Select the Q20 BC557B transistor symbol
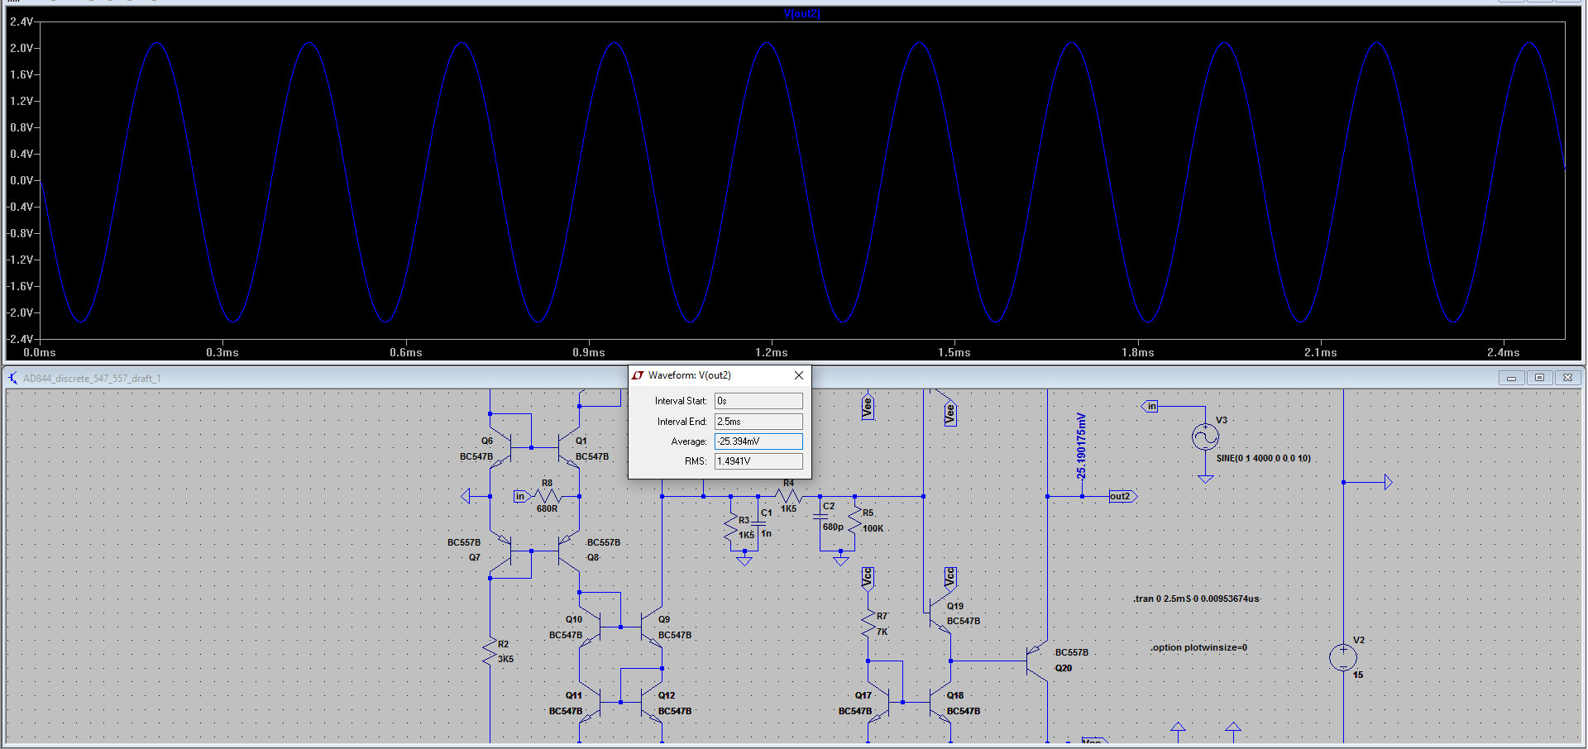Image resolution: width=1588 pixels, height=749 pixels. [1036, 661]
